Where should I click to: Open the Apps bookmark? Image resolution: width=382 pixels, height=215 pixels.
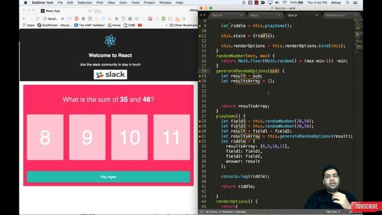[x=29, y=25]
